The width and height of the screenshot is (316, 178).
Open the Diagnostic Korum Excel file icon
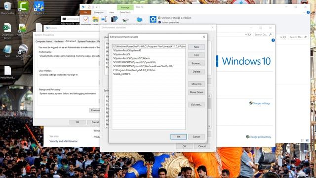tap(7, 31)
